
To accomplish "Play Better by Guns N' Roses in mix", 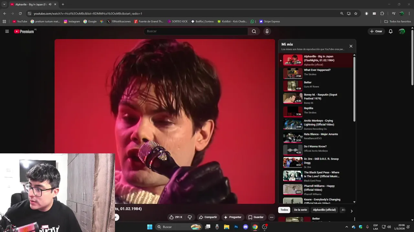I will [316, 86].
